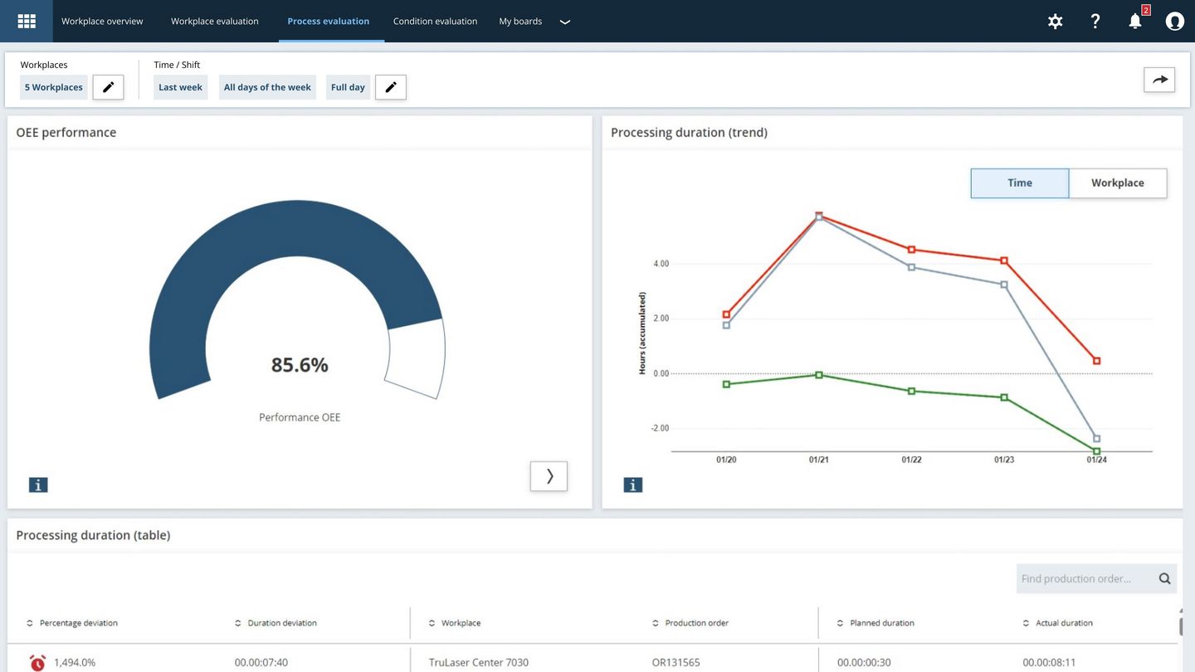Click the Last week filter chip
The width and height of the screenshot is (1195, 672).
(180, 87)
